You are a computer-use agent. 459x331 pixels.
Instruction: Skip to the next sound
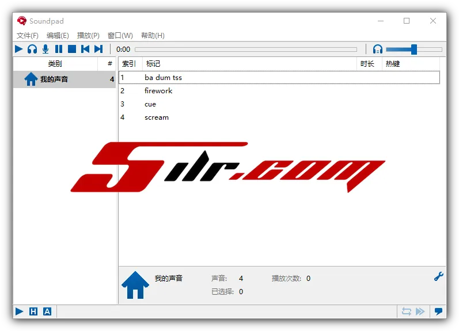pyautogui.click(x=98, y=49)
